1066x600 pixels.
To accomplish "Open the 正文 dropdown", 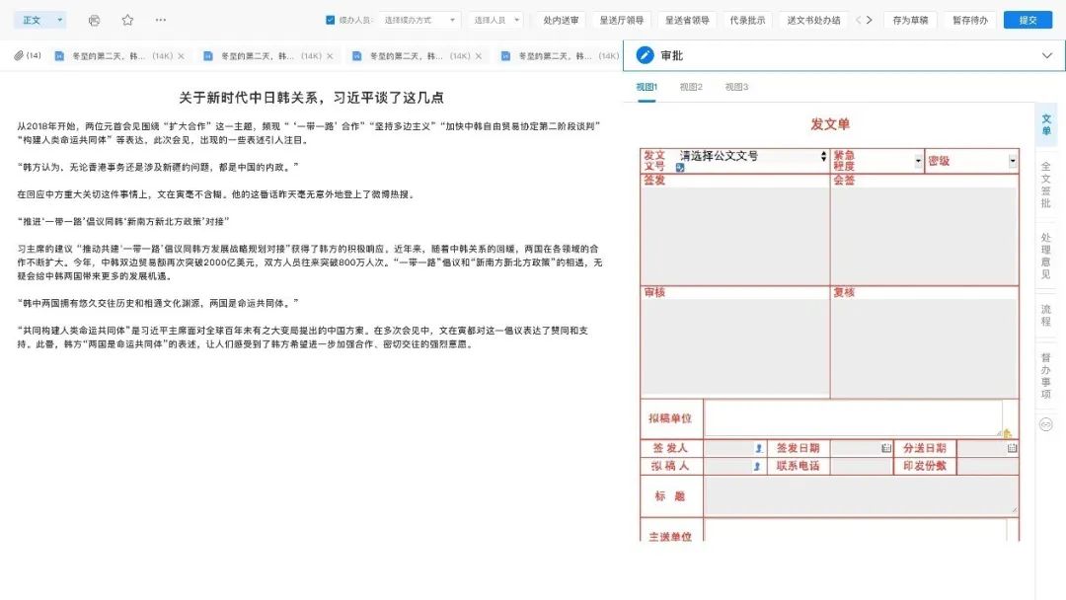I will 40,21.
